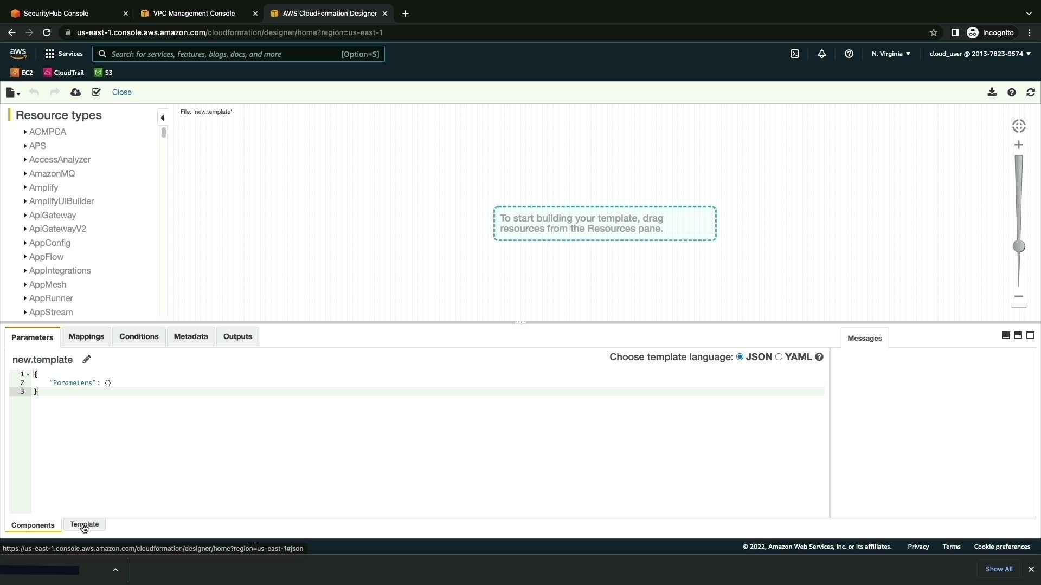Select the JSON template language
The width and height of the screenshot is (1041, 585).
point(740,357)
